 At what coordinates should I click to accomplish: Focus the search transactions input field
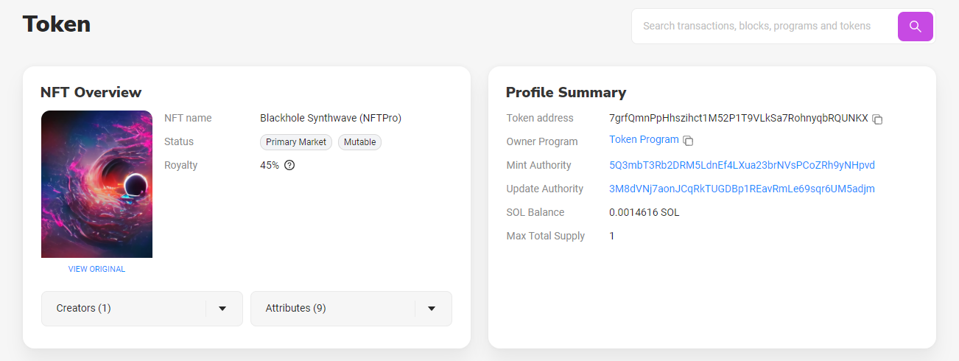pyautogui.click(x=765, y=27)
